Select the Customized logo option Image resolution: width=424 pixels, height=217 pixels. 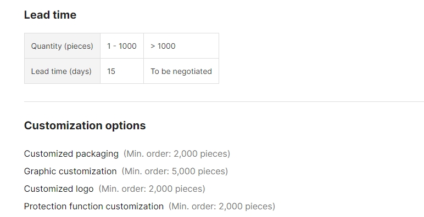[59, 189]
